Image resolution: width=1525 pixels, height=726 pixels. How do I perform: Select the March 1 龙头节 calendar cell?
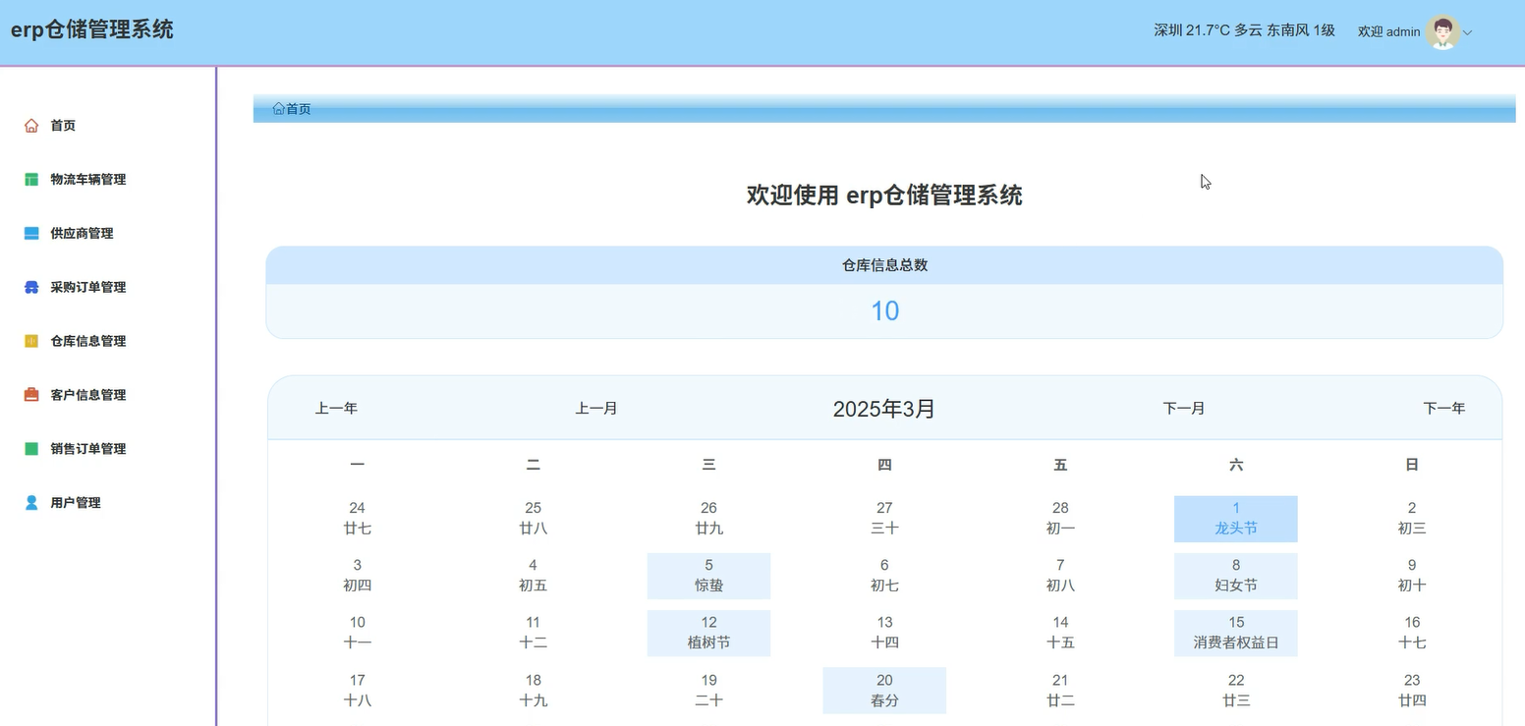[x=1235, y=518]
